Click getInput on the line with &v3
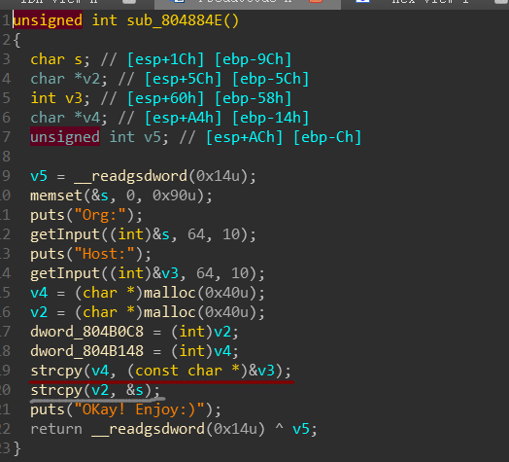Screen dimensions: 509x462 (x=65, y=274)
